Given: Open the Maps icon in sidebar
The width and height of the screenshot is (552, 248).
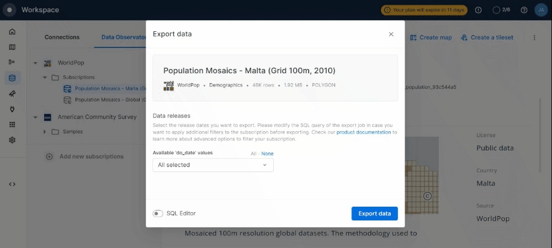Looking at the screenshot, I should (x=12, y=47).
